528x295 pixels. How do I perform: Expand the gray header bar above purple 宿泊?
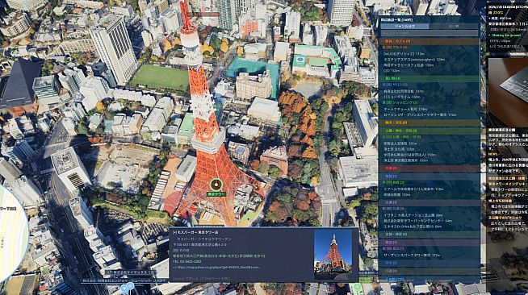[430, 235]
